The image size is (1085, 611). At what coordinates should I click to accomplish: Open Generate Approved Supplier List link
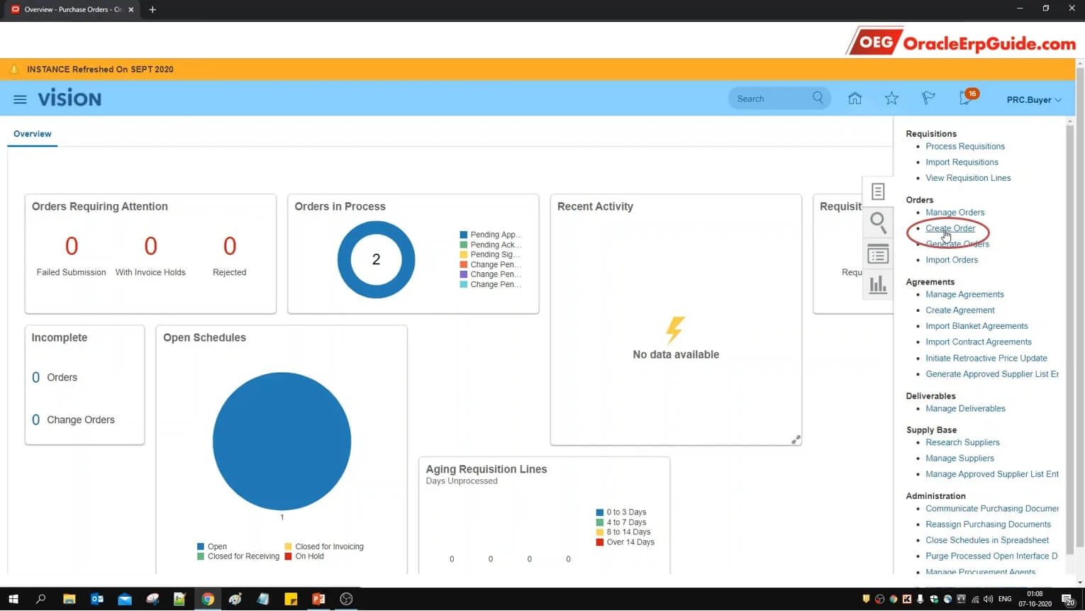pos(991,374)
